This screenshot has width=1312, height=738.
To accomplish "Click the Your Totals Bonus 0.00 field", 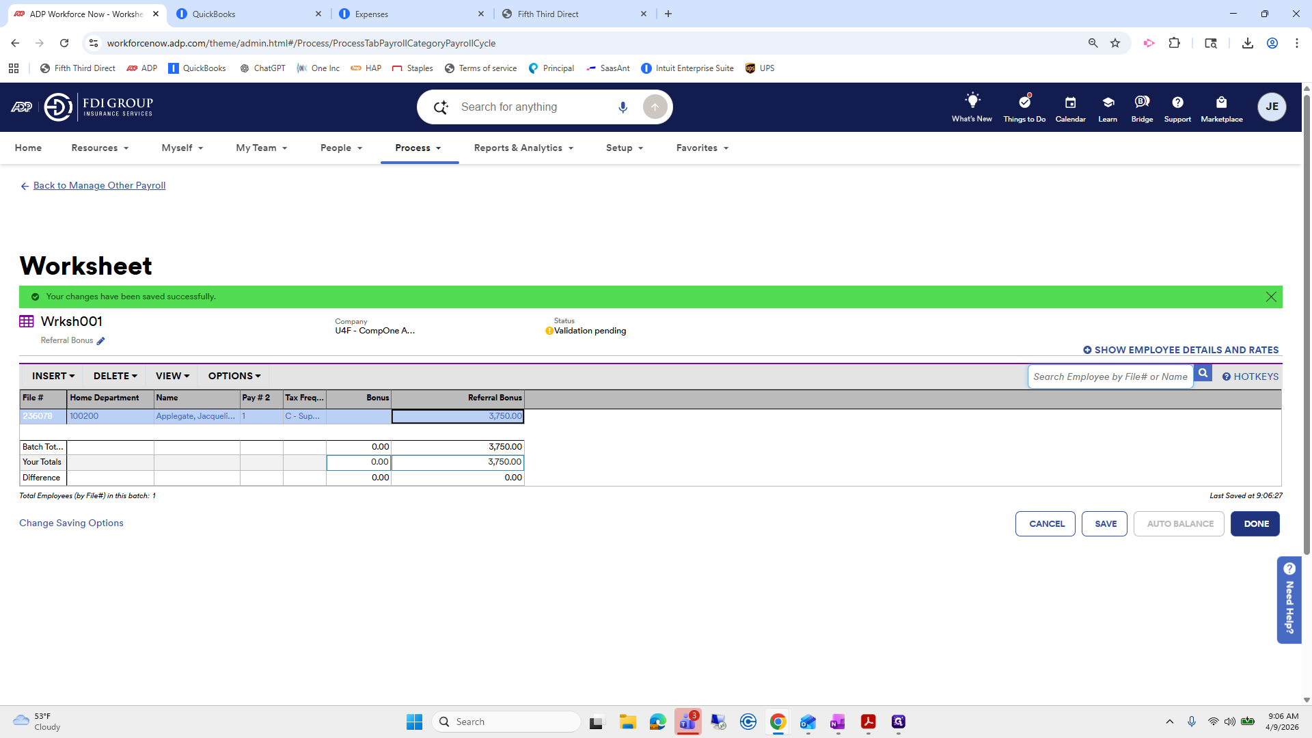I will pyautogui.click(x=359, y=463).
